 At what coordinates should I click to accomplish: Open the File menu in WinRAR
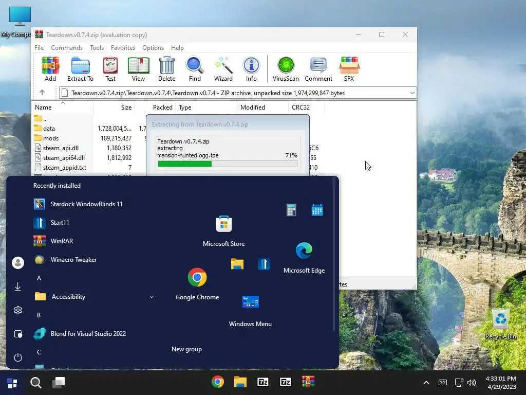[x=39, y=48]
